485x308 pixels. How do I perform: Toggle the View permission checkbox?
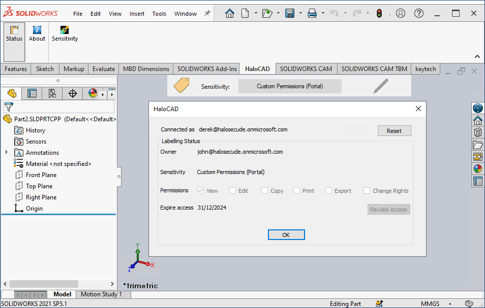[x=200, y=191]
